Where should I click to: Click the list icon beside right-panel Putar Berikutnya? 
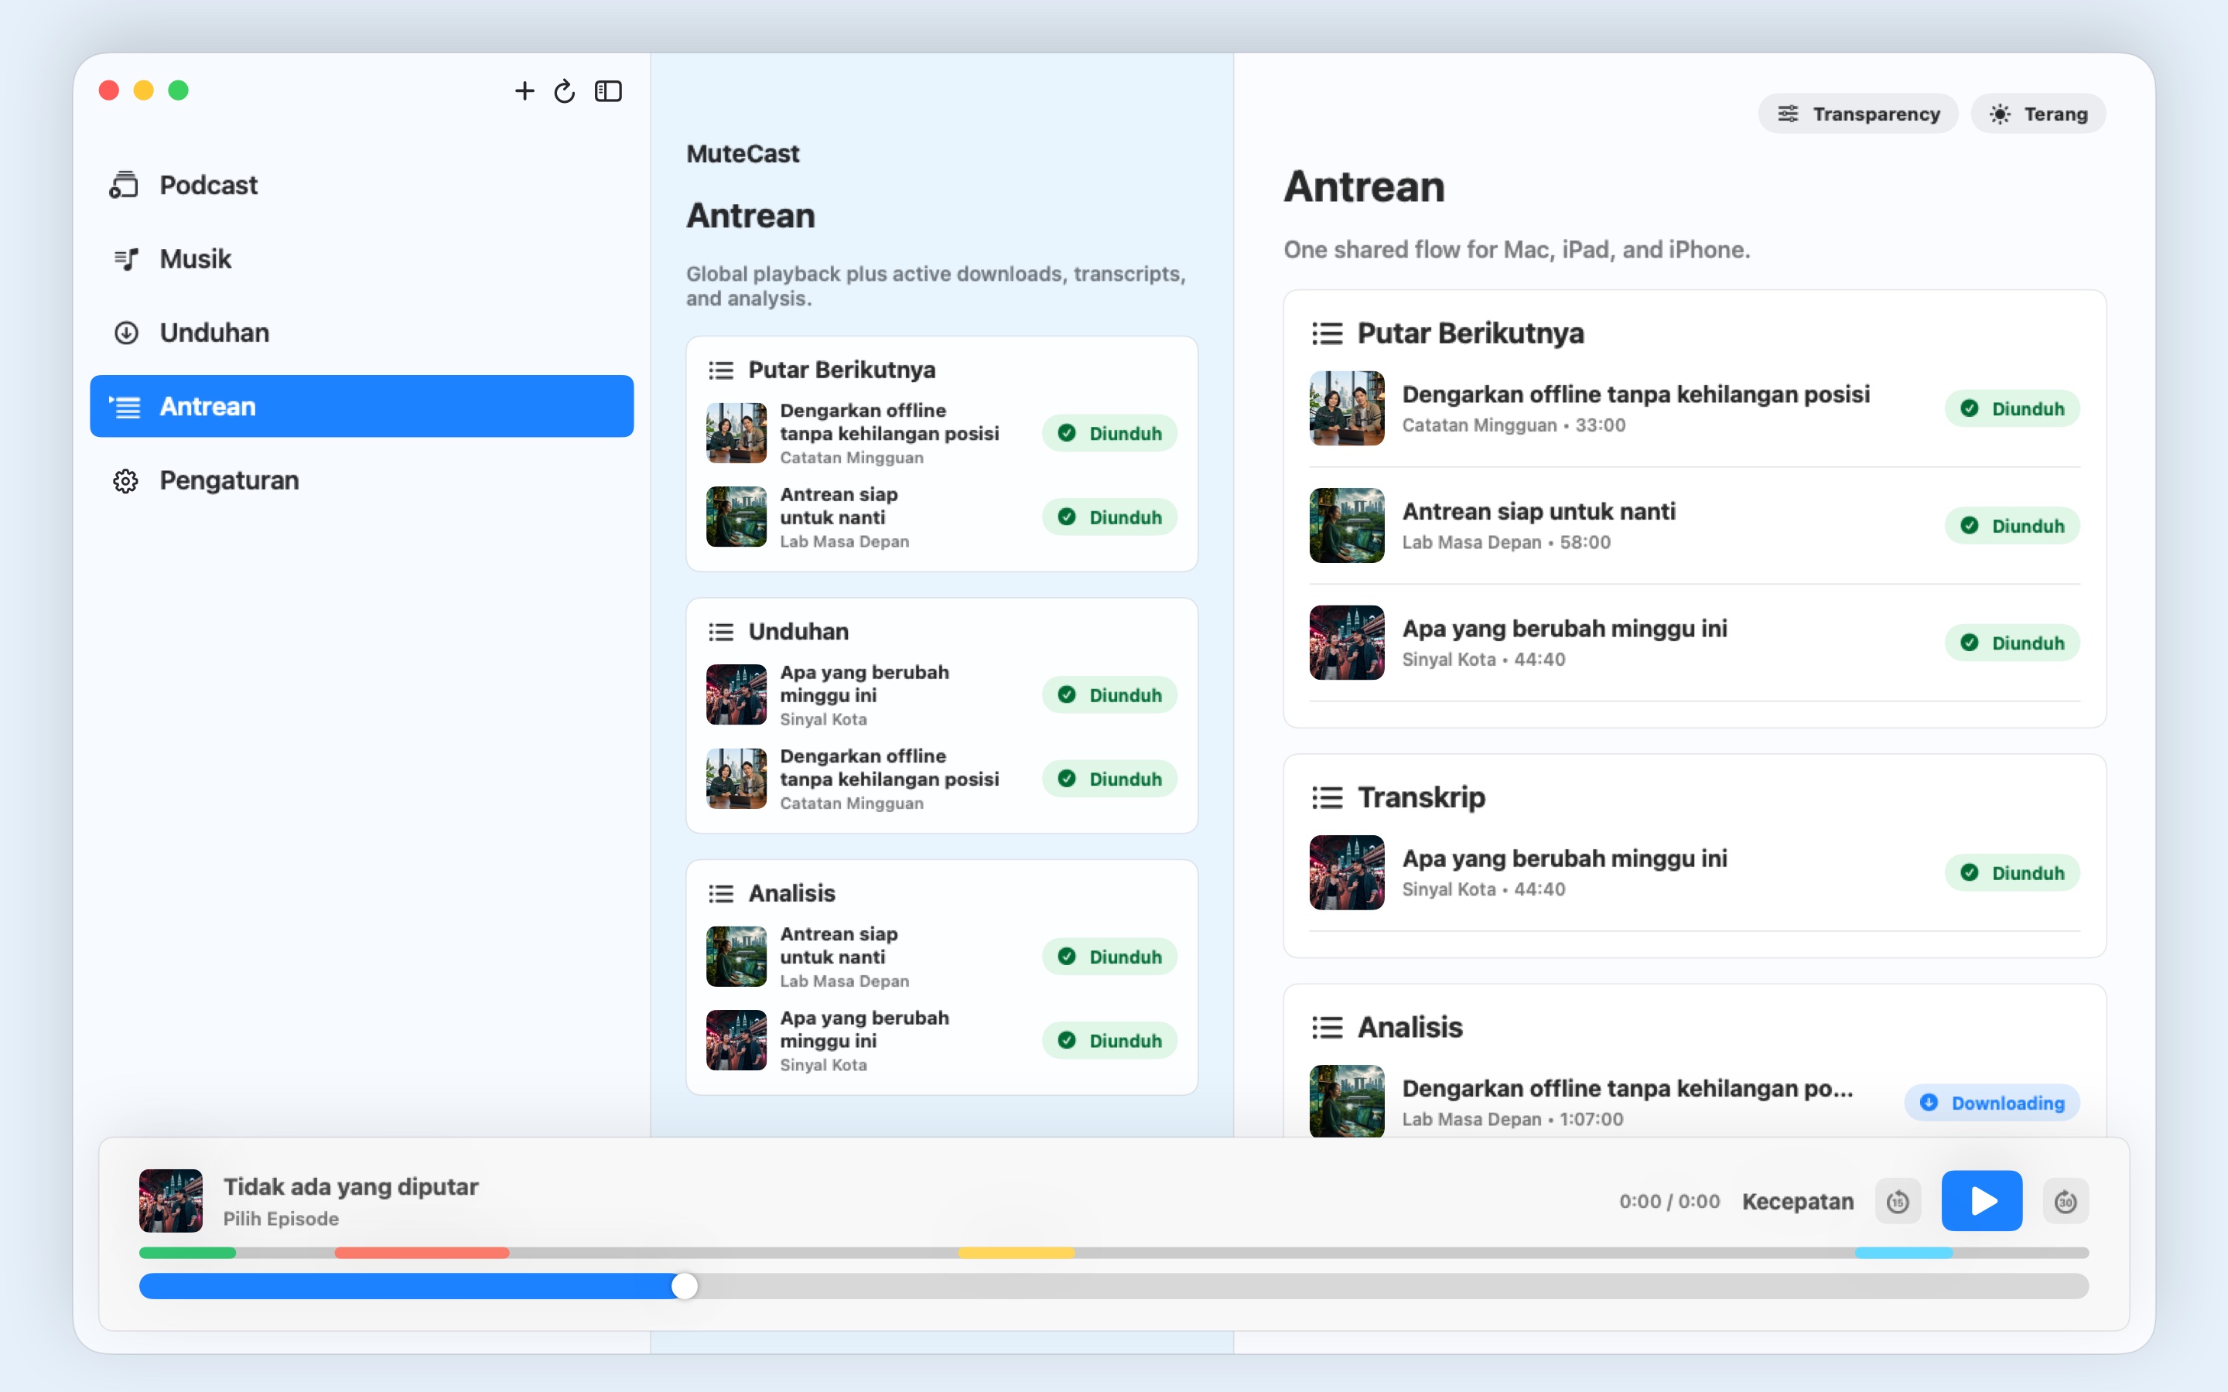point(1327,333)
